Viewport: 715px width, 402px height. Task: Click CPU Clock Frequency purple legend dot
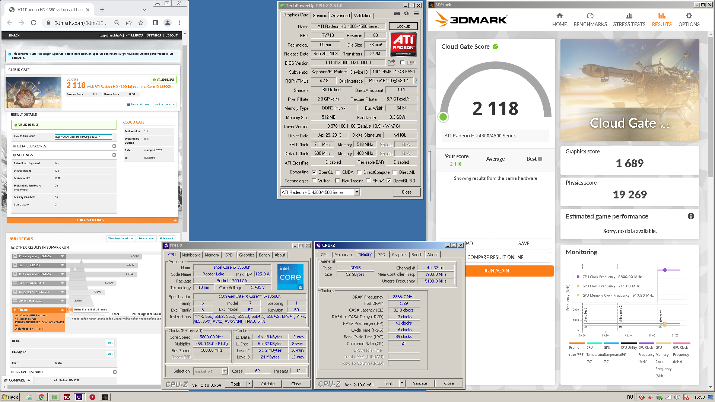[578, 277]
